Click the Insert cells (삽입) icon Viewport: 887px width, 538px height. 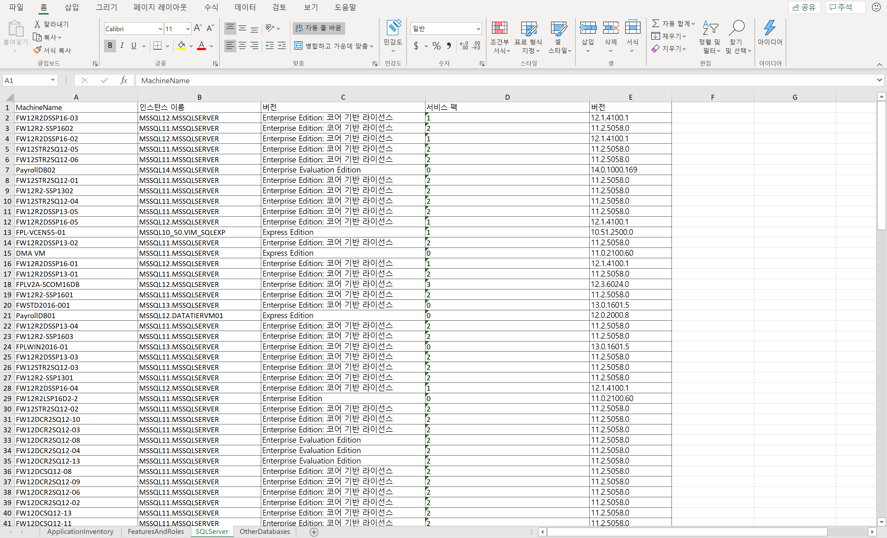(x=588, y=28)
